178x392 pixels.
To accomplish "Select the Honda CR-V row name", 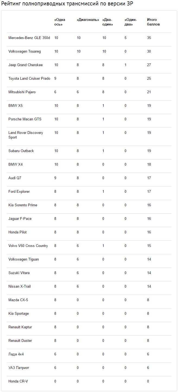I will click(x=18, y=381).
